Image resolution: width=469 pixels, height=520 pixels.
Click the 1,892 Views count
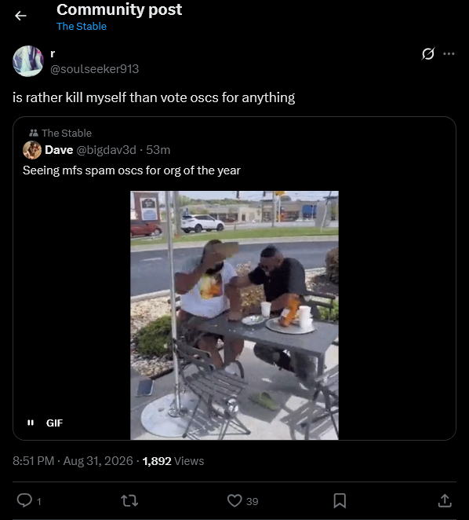pos(173,461)
